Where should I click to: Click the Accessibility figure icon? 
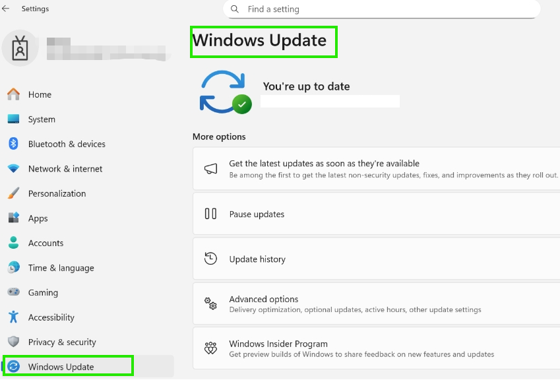pos(14,317)
